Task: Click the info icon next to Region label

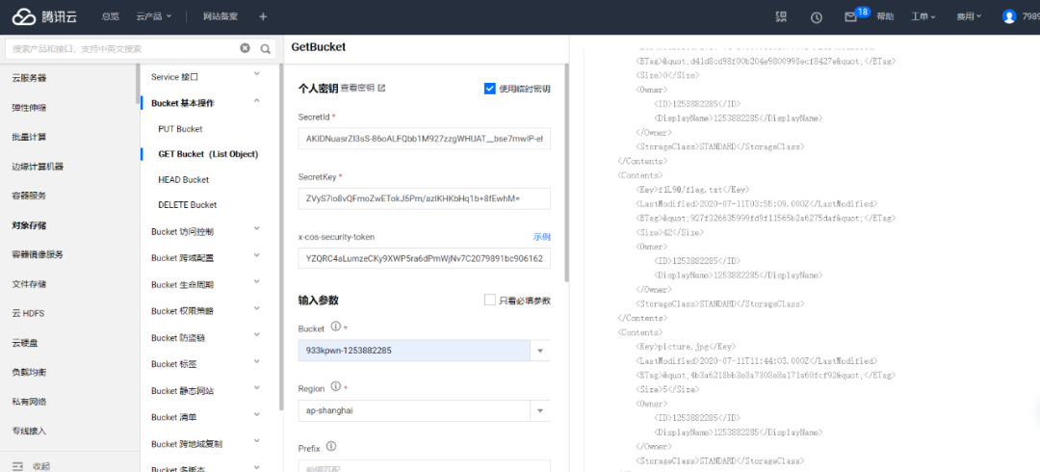Action: click(336, 386)
